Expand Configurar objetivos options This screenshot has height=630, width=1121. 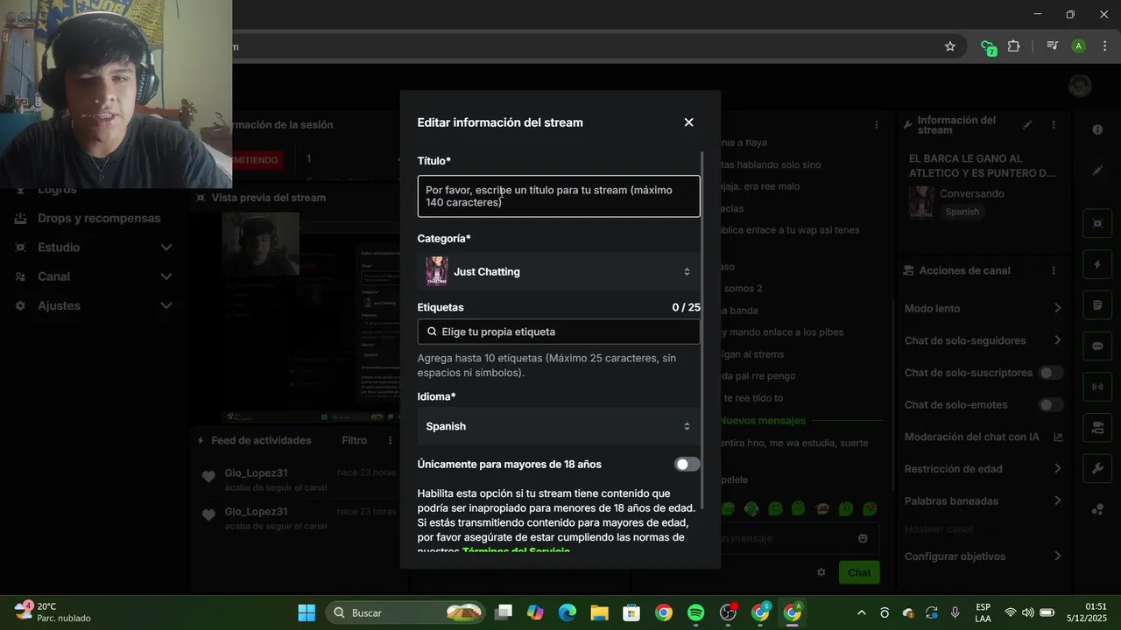coord(1057,556)
